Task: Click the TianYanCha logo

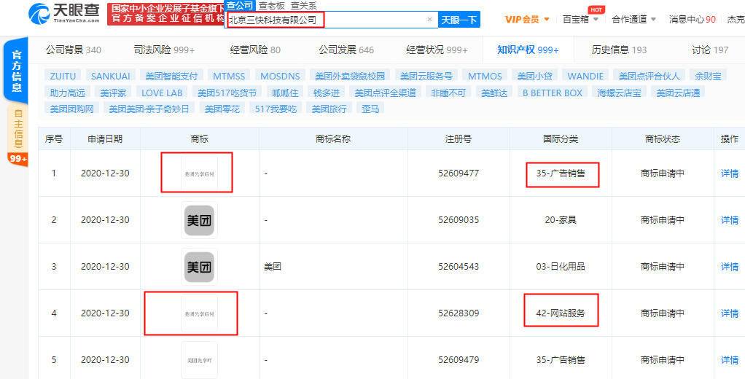Action: click(x=64, y=13)
